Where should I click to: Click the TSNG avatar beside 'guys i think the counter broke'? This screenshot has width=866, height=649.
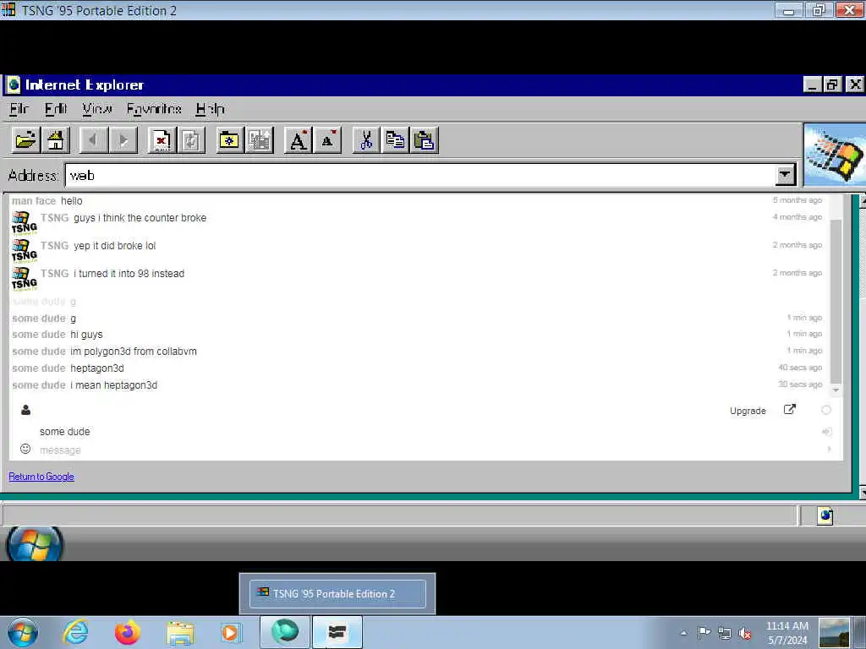click(25, 223)
